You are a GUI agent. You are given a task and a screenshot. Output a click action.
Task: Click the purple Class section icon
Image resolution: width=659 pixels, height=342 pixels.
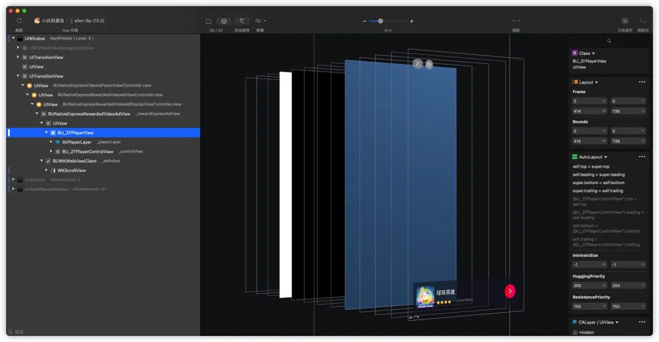[575, 53]
